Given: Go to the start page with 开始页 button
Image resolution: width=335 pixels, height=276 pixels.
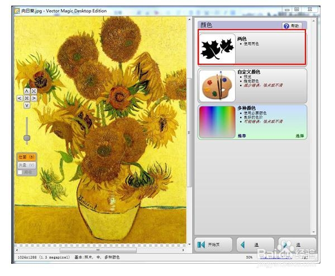Looking at the screenshot, I should pyautogui.click(x=213, y=245).
